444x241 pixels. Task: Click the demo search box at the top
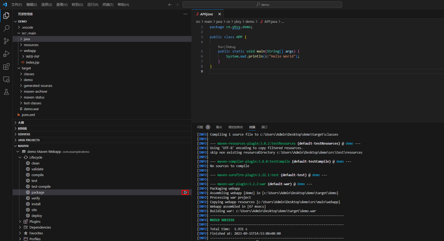pyautogui.click(x=262, y=5)
